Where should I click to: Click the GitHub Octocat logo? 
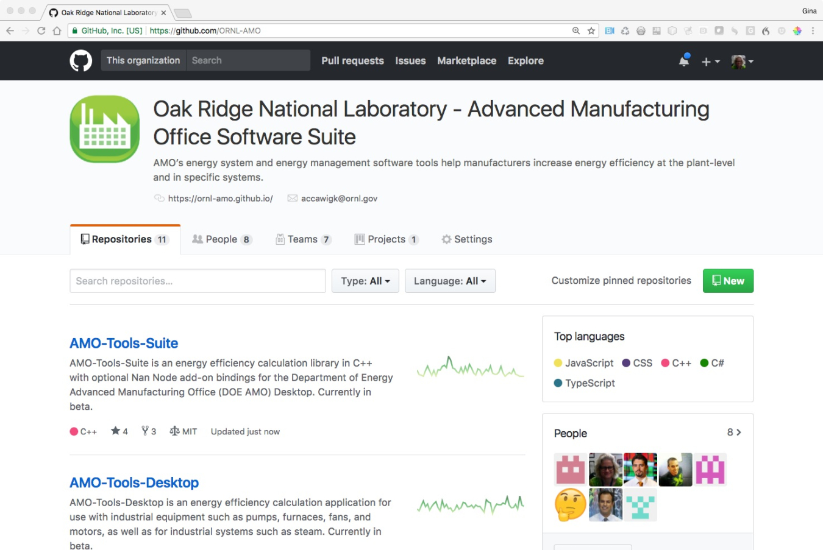tap(80, 61)
